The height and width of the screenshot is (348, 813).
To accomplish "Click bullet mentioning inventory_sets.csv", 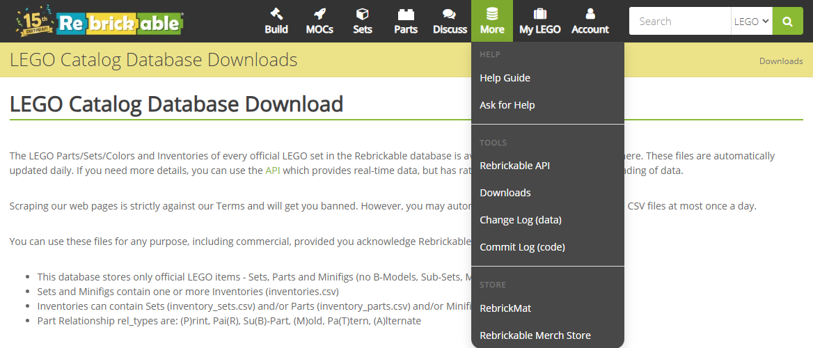I will point(253,306).
